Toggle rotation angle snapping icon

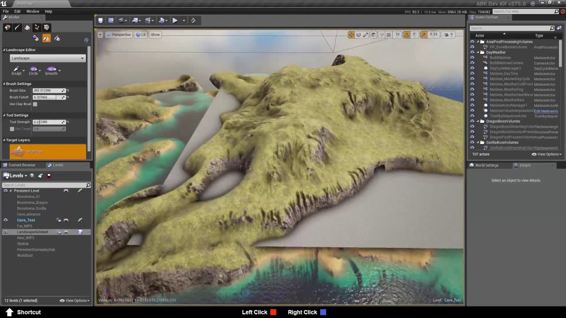click(406, 34)
